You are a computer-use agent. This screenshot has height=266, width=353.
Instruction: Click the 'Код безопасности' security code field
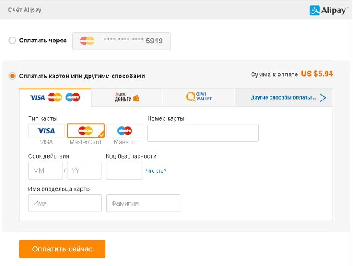click(x=124, y=170)
